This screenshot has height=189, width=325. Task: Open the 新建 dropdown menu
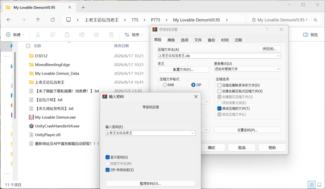click(15, 35)
